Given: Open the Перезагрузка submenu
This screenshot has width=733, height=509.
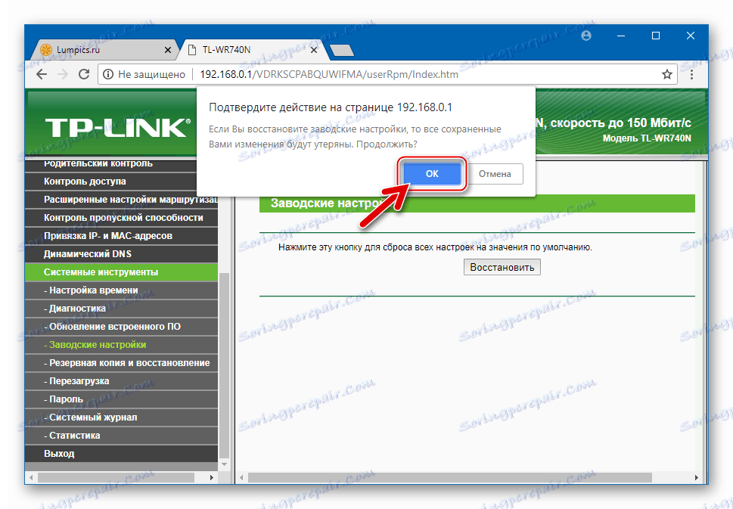Looking at the screenshot, I should click(x=122, y=381).
